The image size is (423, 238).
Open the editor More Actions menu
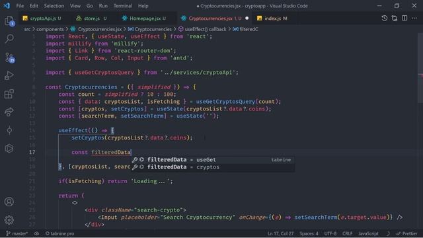(414, 18)
